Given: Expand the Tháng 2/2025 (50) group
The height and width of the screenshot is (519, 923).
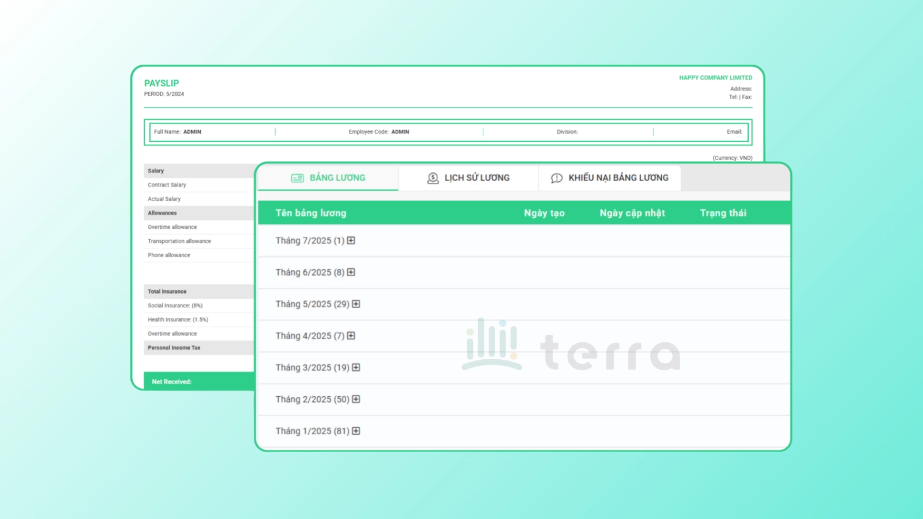Looking at the screenshot, I should pyautogui.click(x=356, y=399).
